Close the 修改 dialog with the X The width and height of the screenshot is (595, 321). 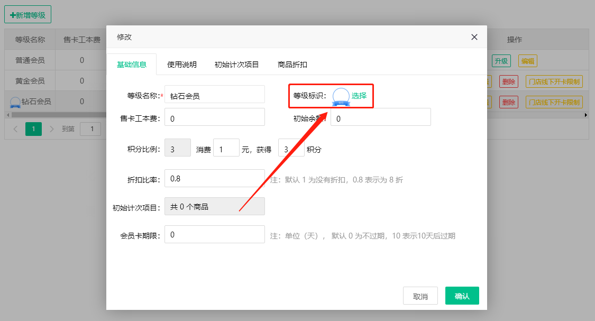(x=474, y=37)
